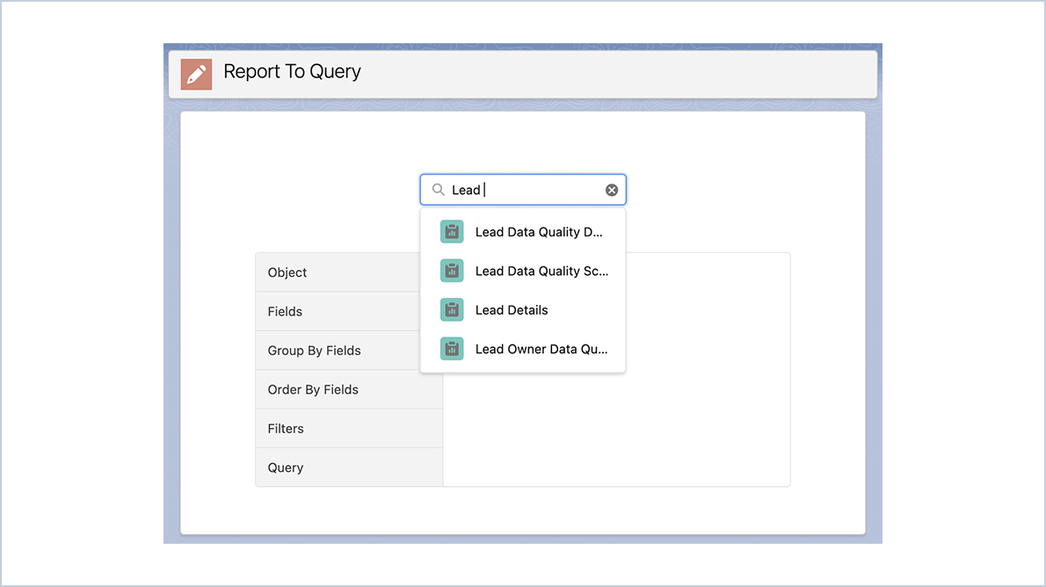Expand the Query section
Screen dimensions: 1046x587
click(283, 467)
